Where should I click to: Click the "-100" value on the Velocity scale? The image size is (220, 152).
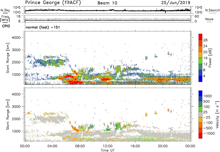208,123
